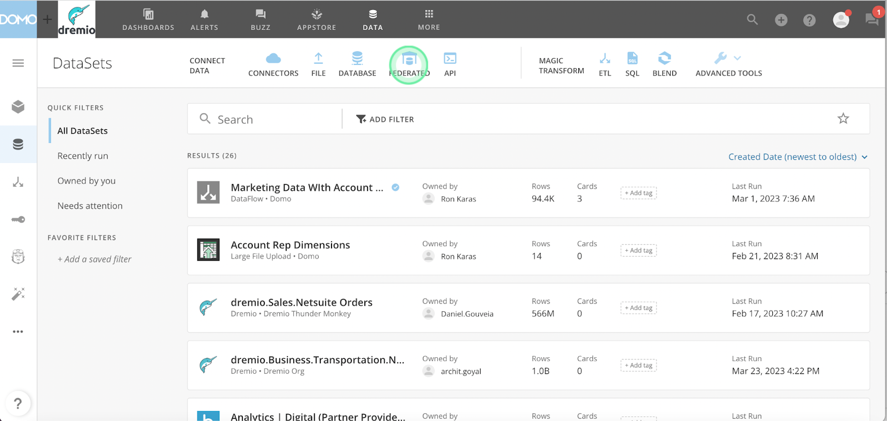Click the verified badge beside Marketing Data

click(395, 187)
